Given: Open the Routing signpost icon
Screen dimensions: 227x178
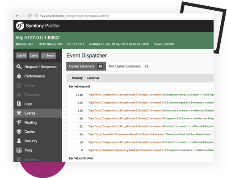Looking at the screenshot, I should point(19,122).
